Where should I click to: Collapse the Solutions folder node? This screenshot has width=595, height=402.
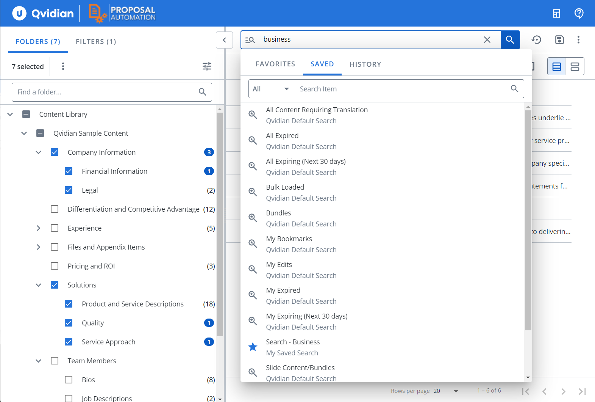click(38, 285)
